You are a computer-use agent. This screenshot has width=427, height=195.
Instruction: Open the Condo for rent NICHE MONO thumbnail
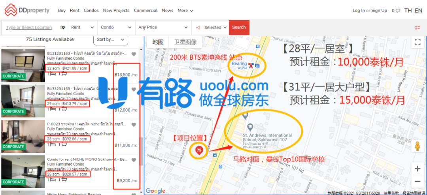click(23, 172)
